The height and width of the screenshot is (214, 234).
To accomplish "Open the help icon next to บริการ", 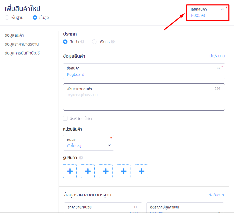I will click(113, 42).
